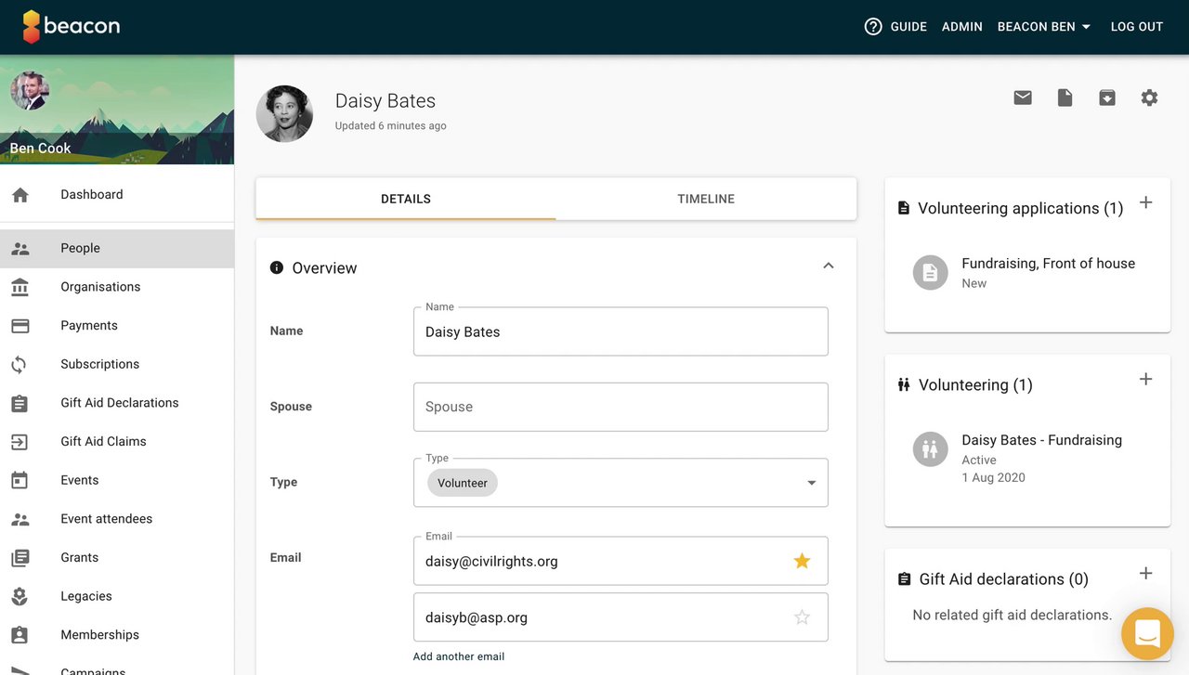The width and height of the screenshot is (1189, 675).
Task: Open the Beacon Ben account menu
Action: [1044, 27]
